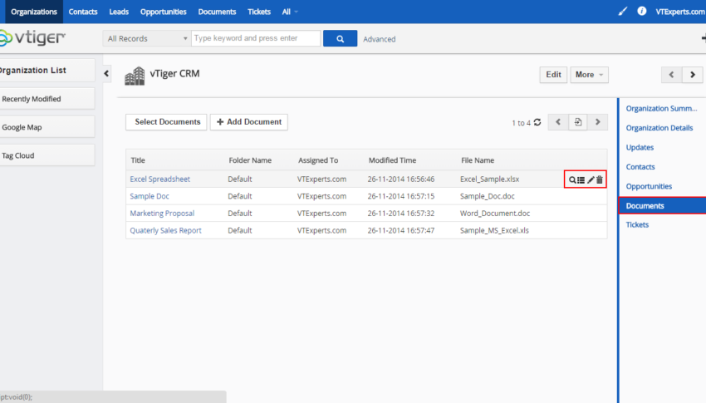Open Organization Details related tab
706x403 pixels.
click(x=659, y=128)
